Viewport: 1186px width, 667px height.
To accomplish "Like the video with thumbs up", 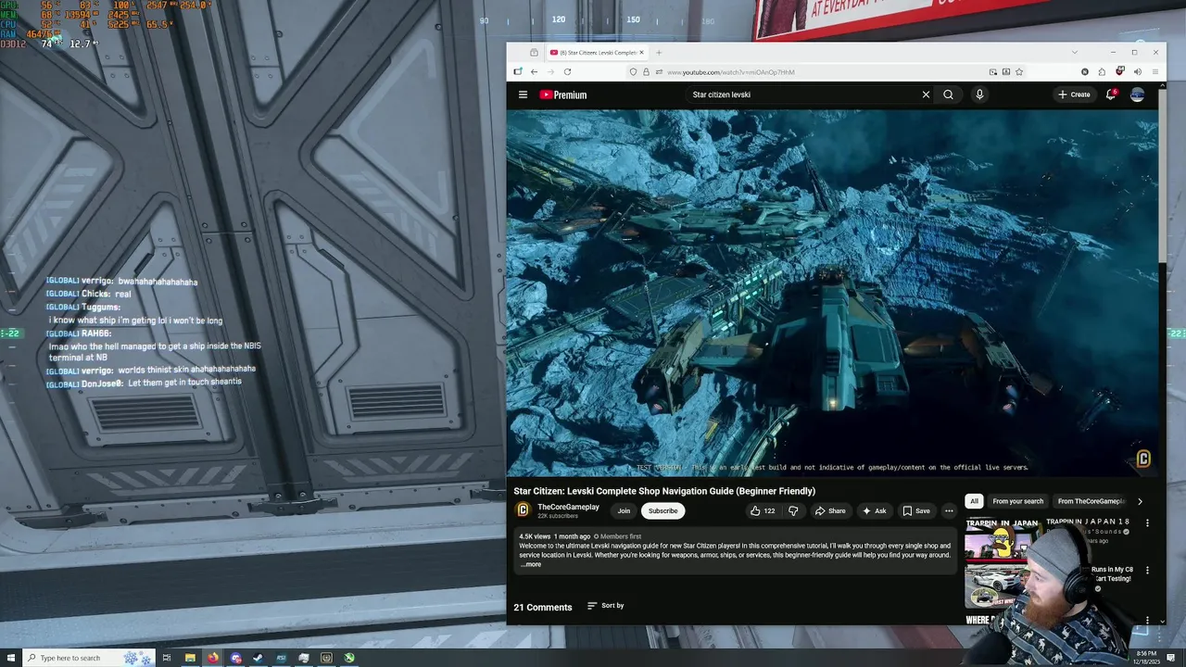I will (762, 510).
